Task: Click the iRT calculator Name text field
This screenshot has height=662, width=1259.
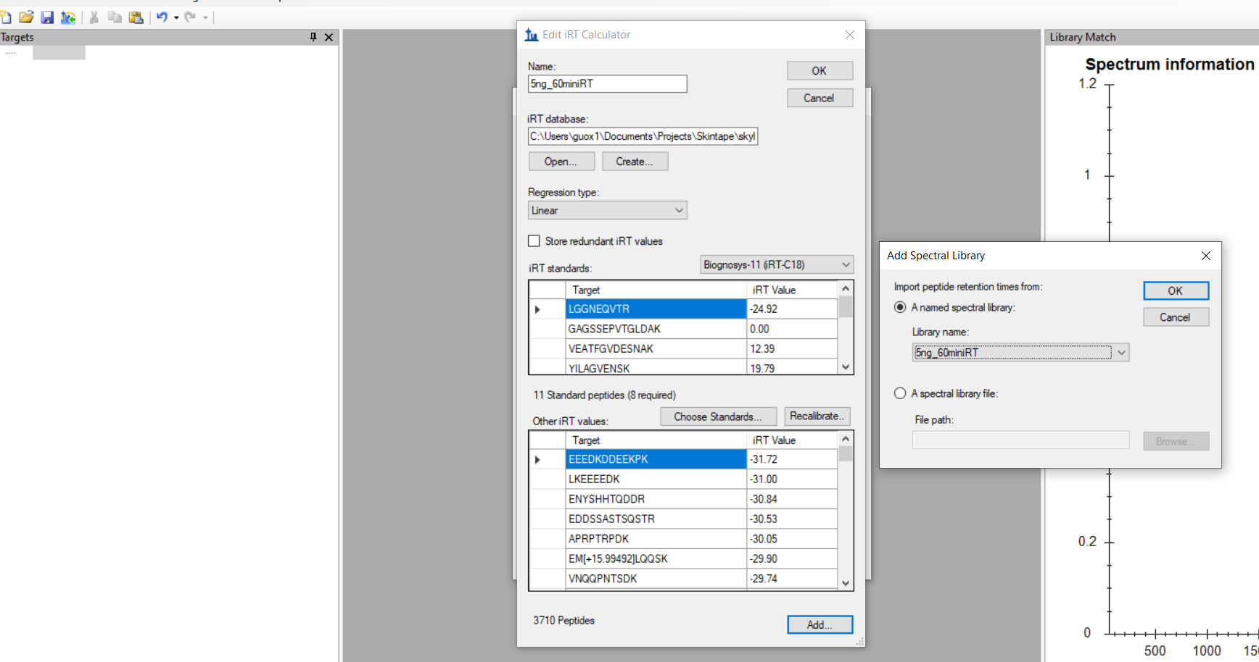Action: [x=607, y=84]
